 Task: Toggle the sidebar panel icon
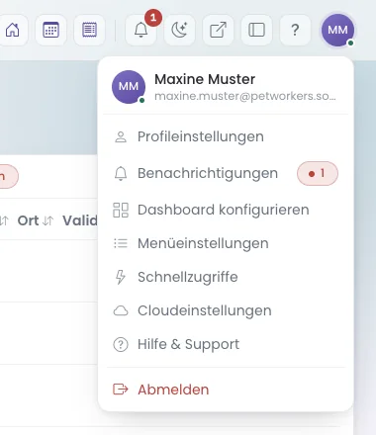click(x=256, y=30)
